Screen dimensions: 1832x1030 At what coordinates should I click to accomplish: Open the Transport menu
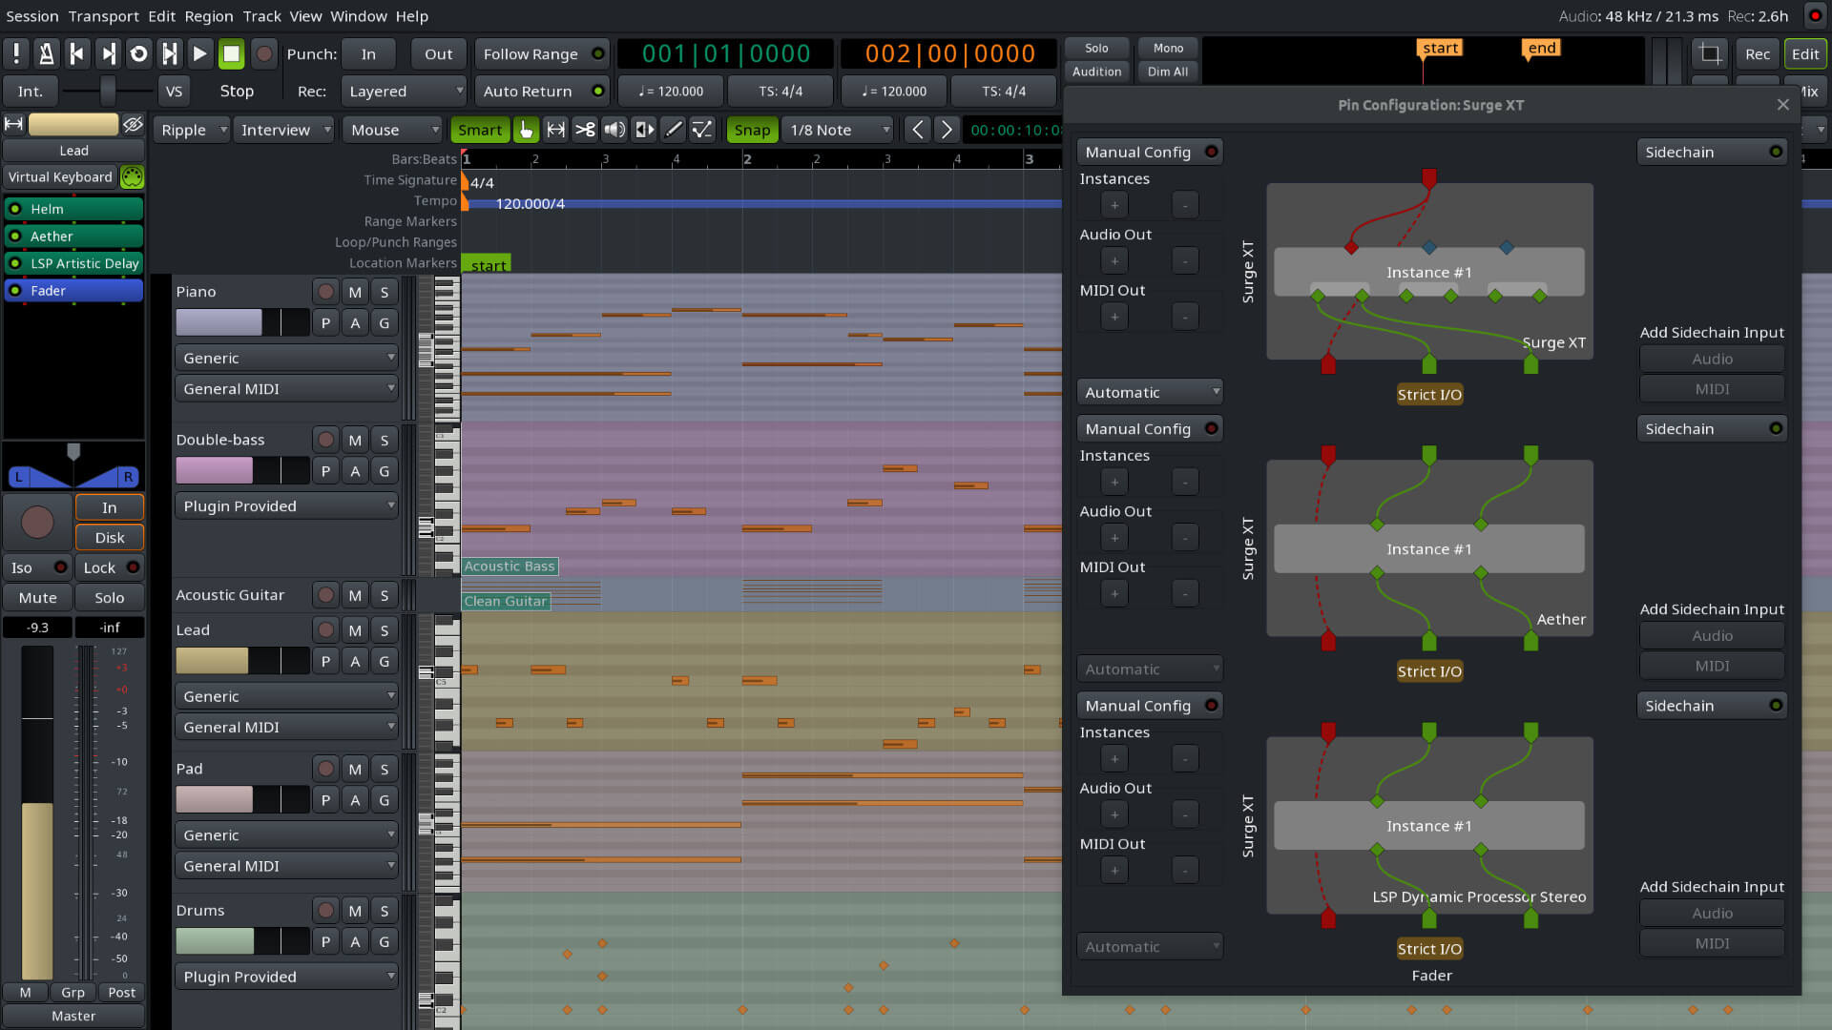tap(103, 16)
